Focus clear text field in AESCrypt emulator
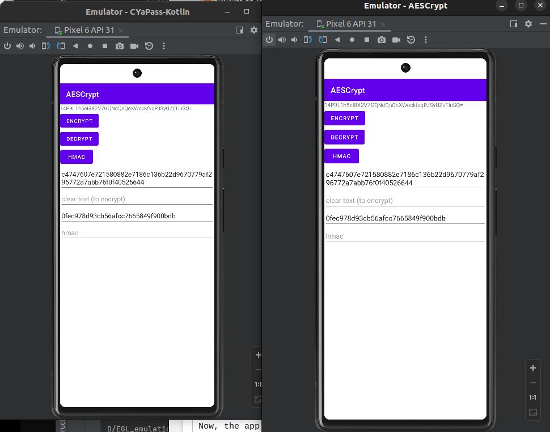550x432 pixels. tap(405, 201)
